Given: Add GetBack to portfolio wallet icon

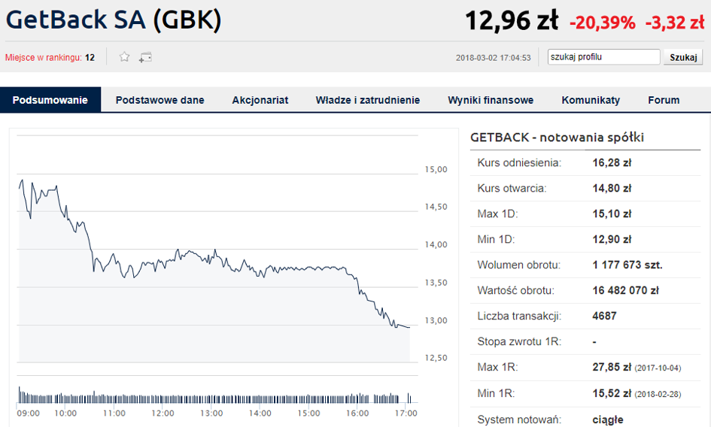Looking at the screenshot, I should click(145, 58).
